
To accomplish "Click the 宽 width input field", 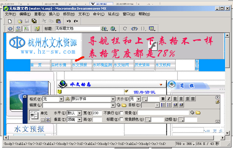I will pos(97,113).
